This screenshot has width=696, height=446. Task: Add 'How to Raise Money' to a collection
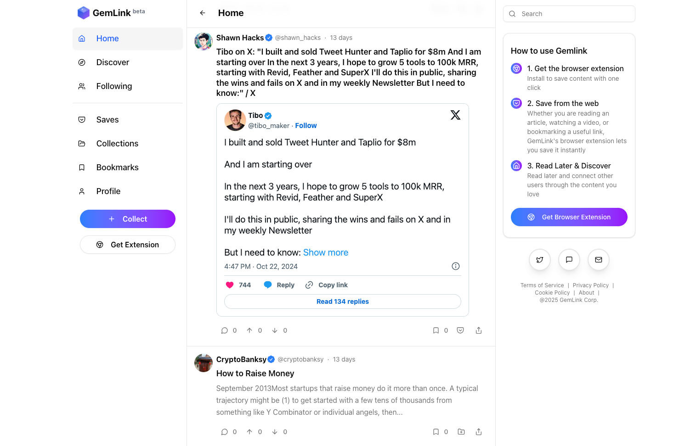pos(461,431)
